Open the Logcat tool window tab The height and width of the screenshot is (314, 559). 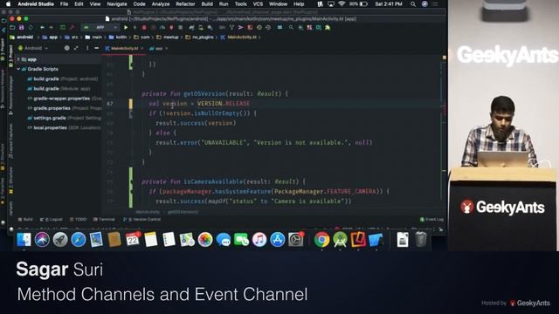pos(51,219)
